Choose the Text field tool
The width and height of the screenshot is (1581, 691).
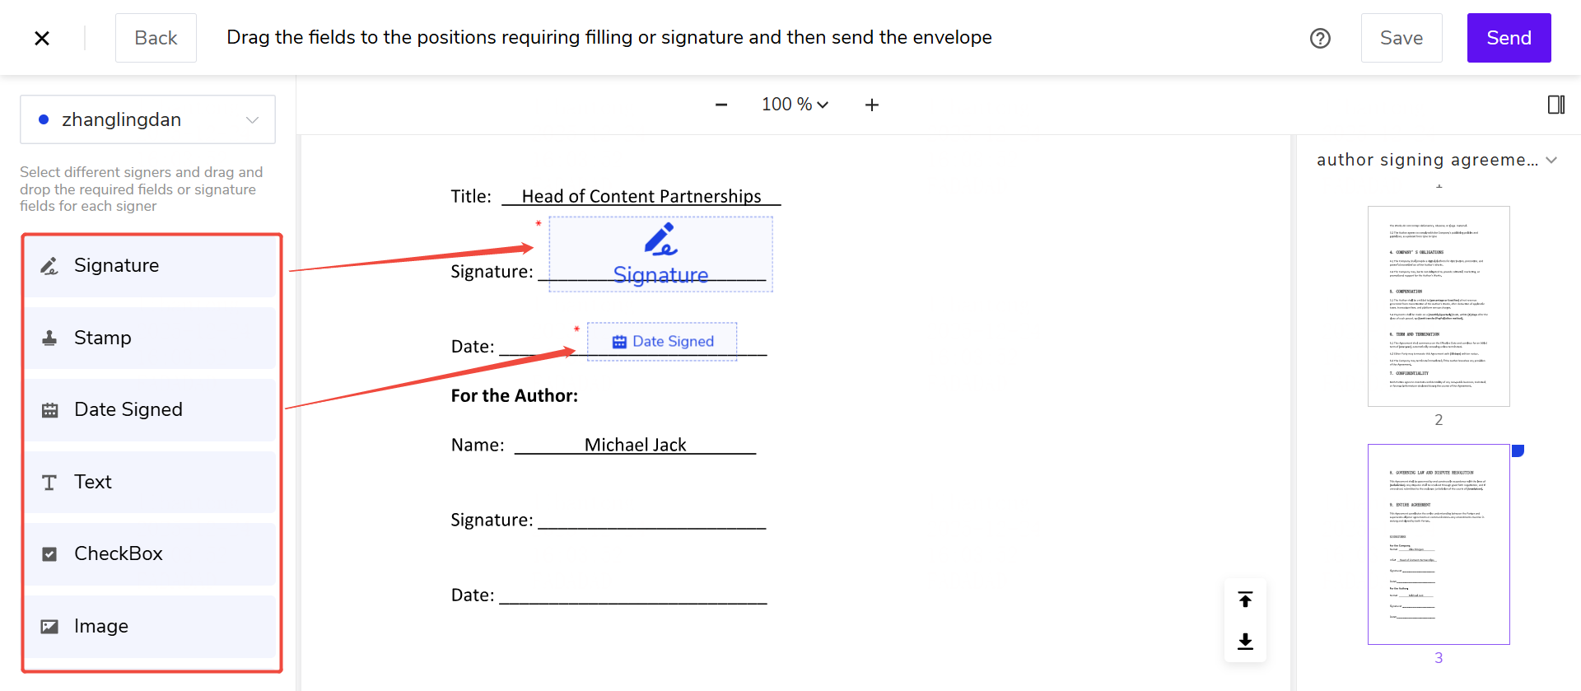[150, 482]
